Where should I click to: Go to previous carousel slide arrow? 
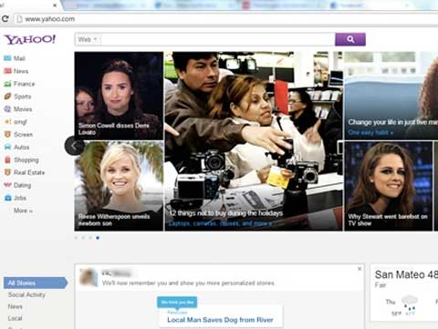click(74, 146)
